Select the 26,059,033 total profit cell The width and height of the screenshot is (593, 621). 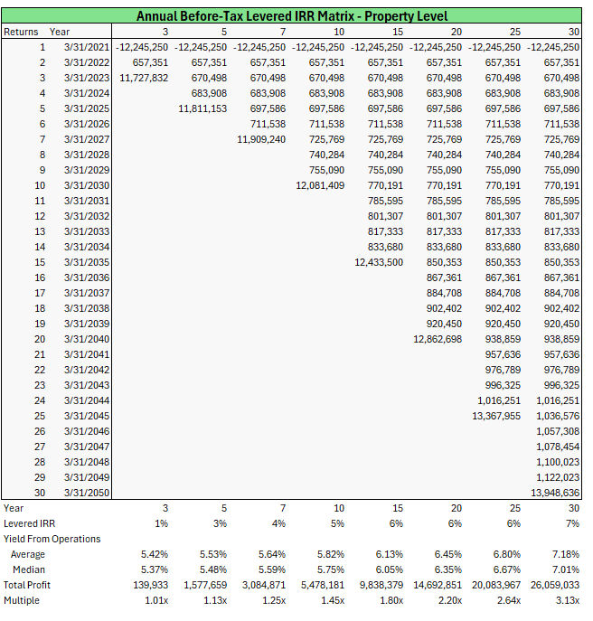click(x=555, y=585)
